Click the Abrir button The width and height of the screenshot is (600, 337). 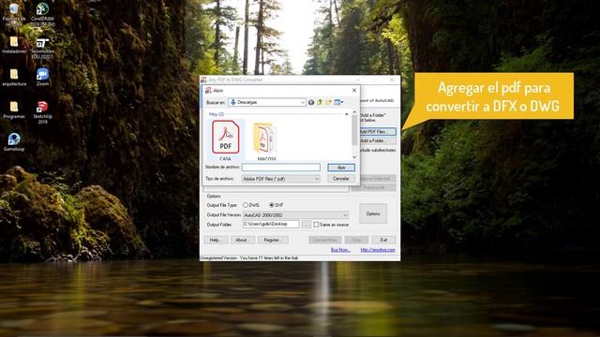tap(341, 168)
